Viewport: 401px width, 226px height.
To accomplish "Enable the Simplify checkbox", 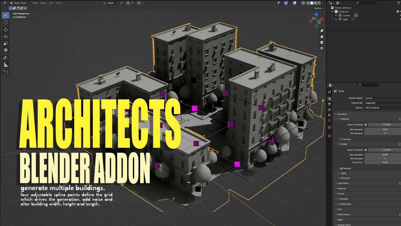I will 339,199.
